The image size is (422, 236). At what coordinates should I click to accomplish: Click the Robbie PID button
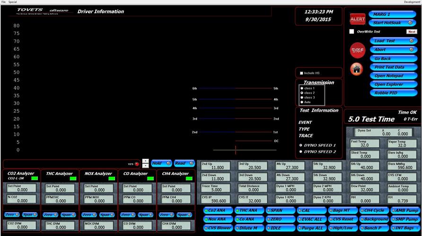coord(394,93)
